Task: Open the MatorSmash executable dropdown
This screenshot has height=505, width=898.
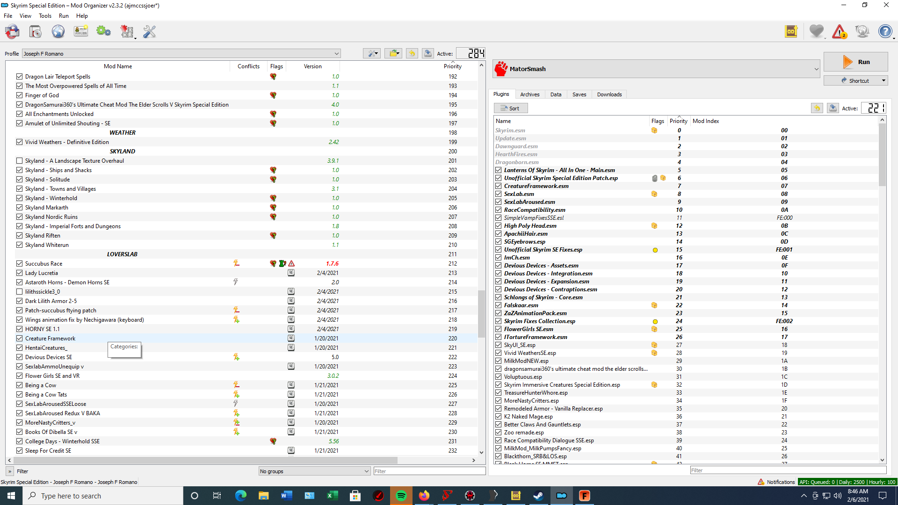Action: 656,69
